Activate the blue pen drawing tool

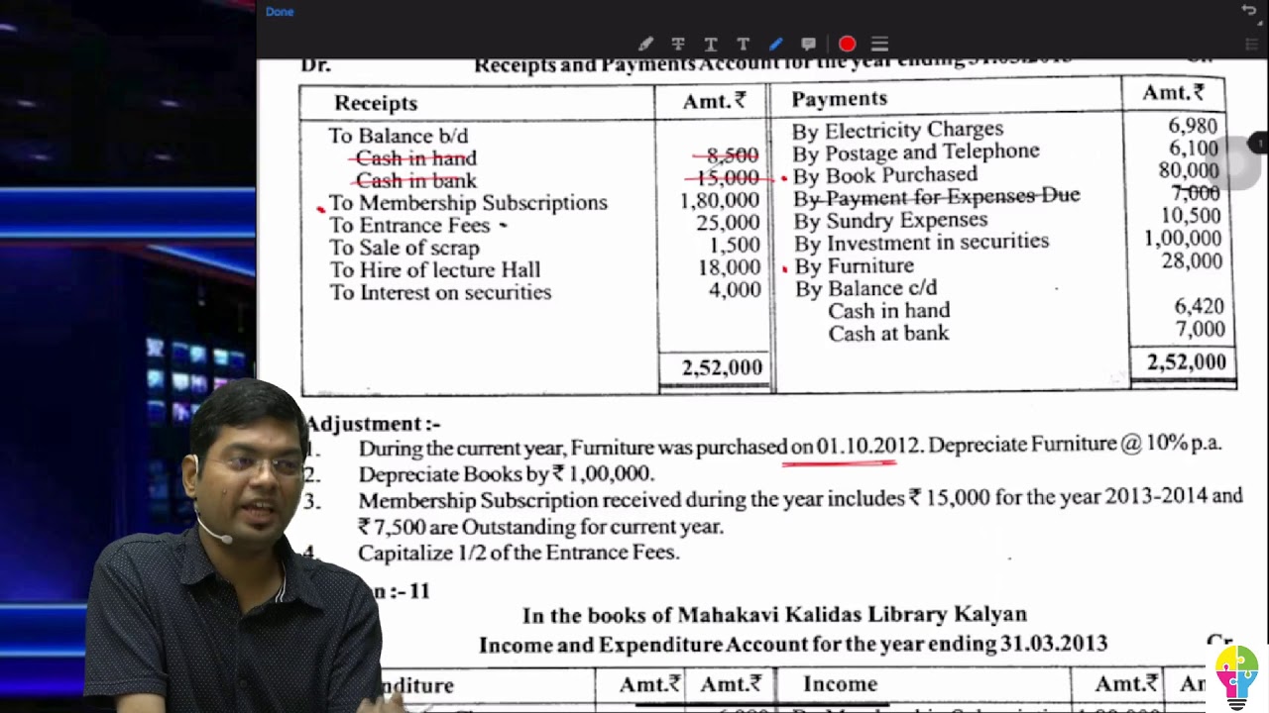click(775, 44)
